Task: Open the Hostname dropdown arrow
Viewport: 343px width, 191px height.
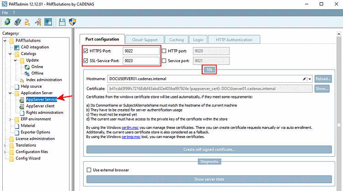Action: click(310, 79)
